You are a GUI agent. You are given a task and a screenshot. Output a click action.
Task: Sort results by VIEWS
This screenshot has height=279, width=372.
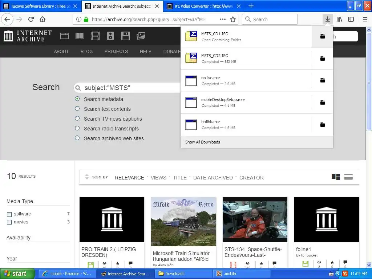tap(158, 178)
